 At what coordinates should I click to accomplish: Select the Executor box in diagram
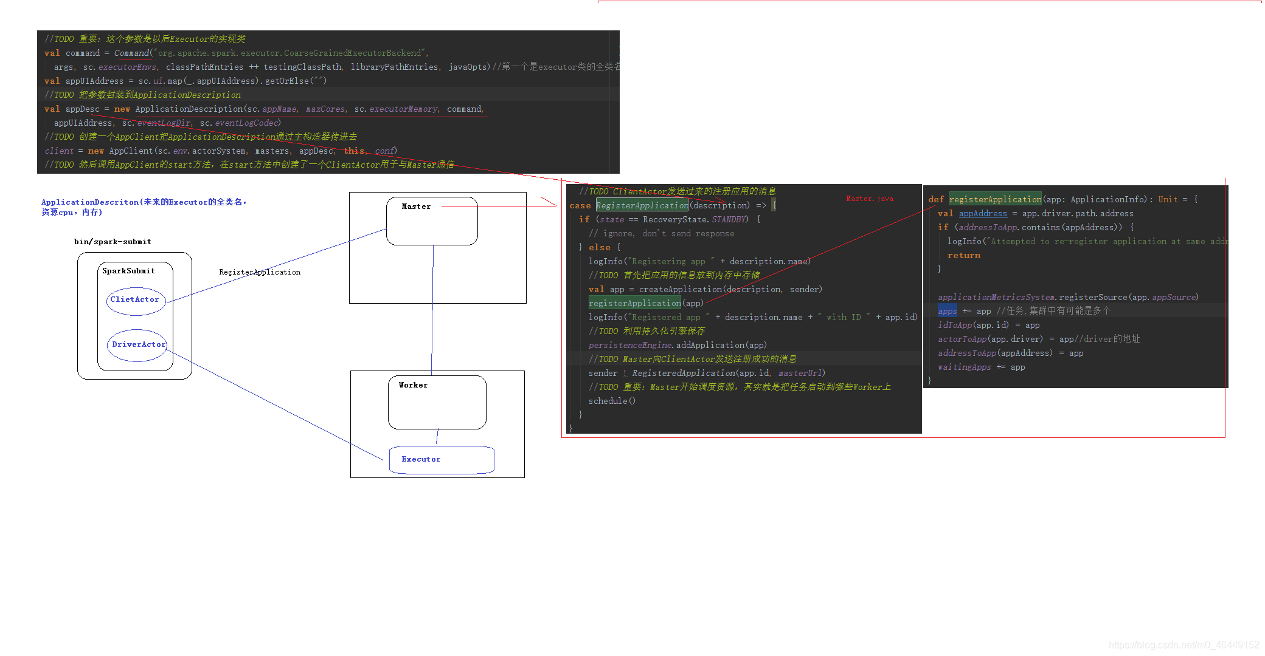point(442,460)
